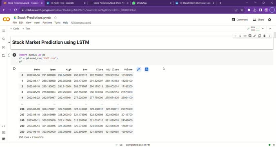The image size is (276, 147).
Task: Open the terminal icon at bottom left
Action: [x=4, y=139]
